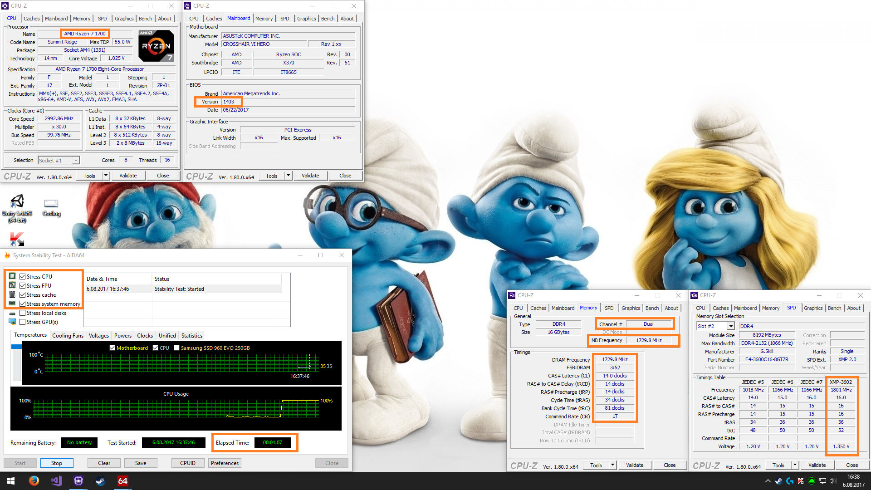Screen dimensions: 871x490
Task: Open Tools dropdown arrow in SPD window
Action: 795,465
